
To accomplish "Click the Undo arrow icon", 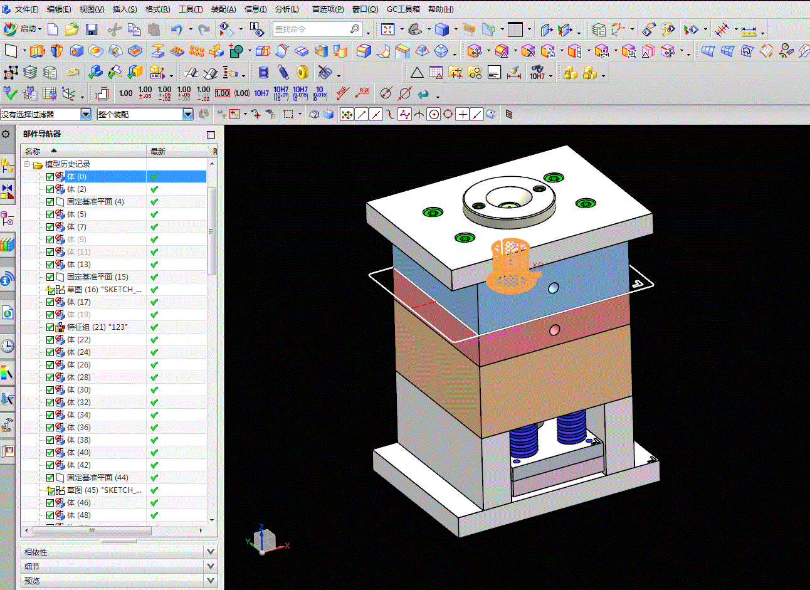I will coord(176,29).
